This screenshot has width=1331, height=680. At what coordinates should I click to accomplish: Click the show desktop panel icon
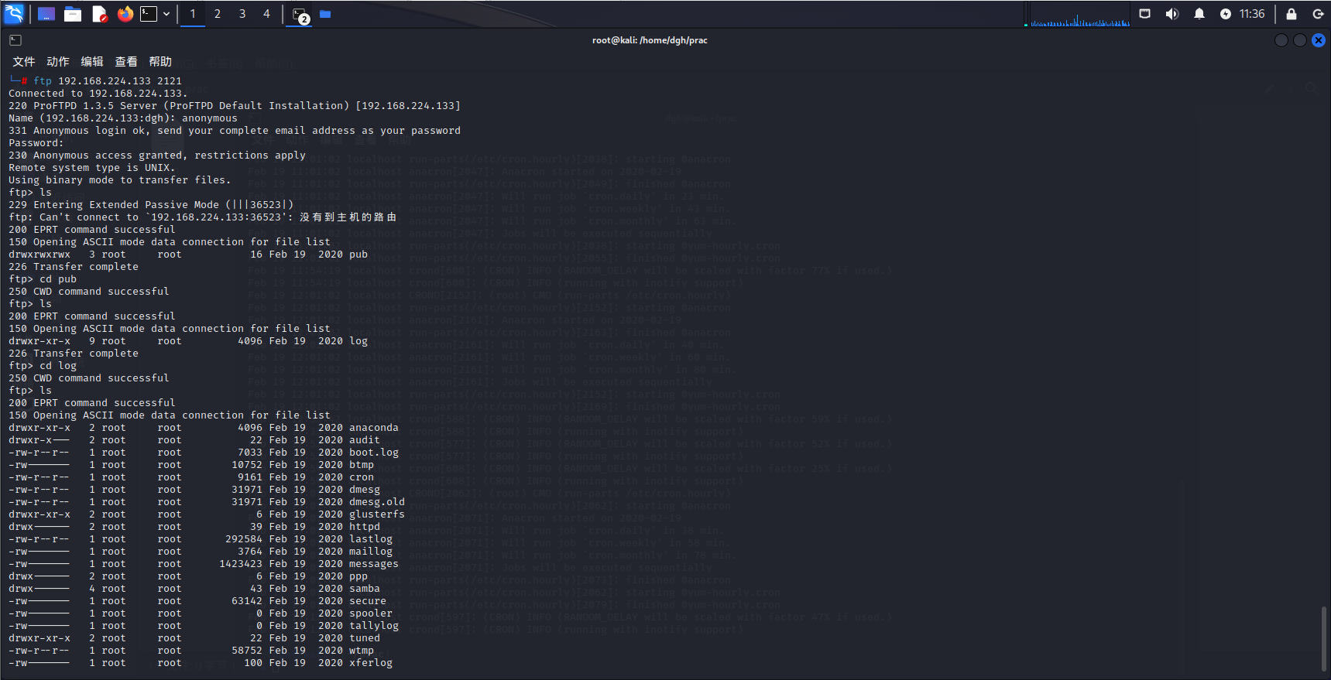[x=46, y=14]
